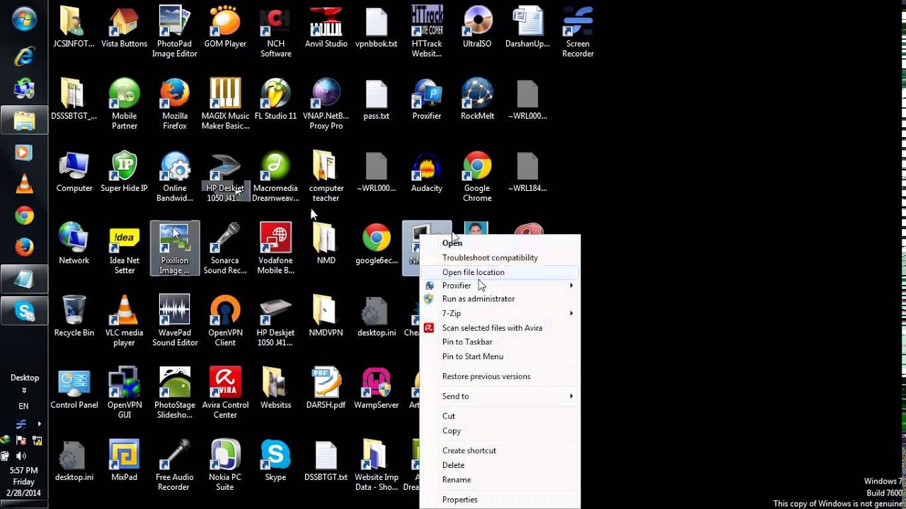Open Sonarca Sound Recorder shortcut
Viewport: 906px width, 509px height.
(x=225, y=249)
